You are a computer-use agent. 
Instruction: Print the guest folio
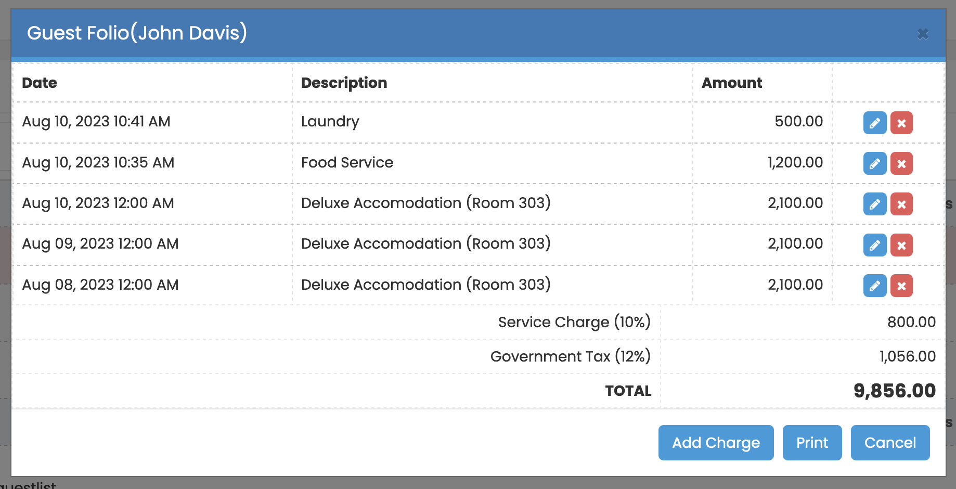[812, 443]
